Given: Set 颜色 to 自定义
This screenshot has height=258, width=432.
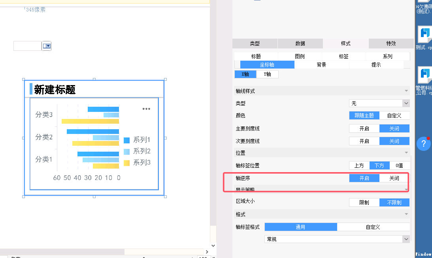Looking at the screenshot, I should pyautogui.click(x=394, y=115).
